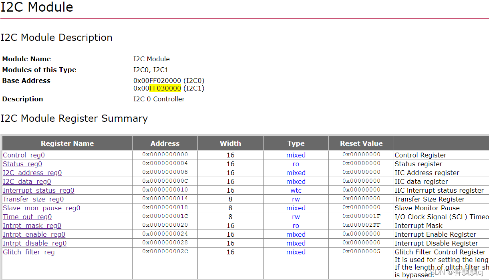This screenshot has width=489, height=280.
Task: Open the Intrpt_enable_reg0 link
Action: [x=34, y=234]
